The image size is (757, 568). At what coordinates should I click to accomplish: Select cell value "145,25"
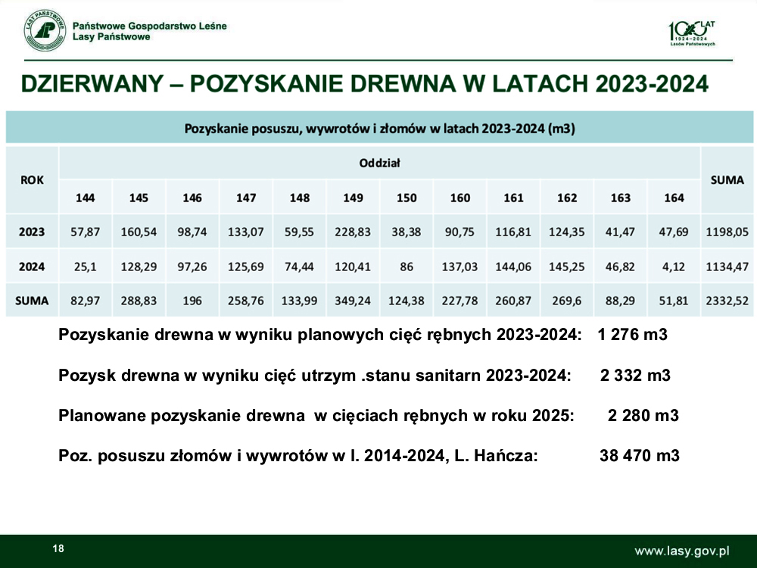pos(567,267)
